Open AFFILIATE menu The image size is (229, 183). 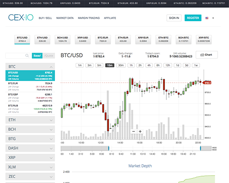[110, 18]
